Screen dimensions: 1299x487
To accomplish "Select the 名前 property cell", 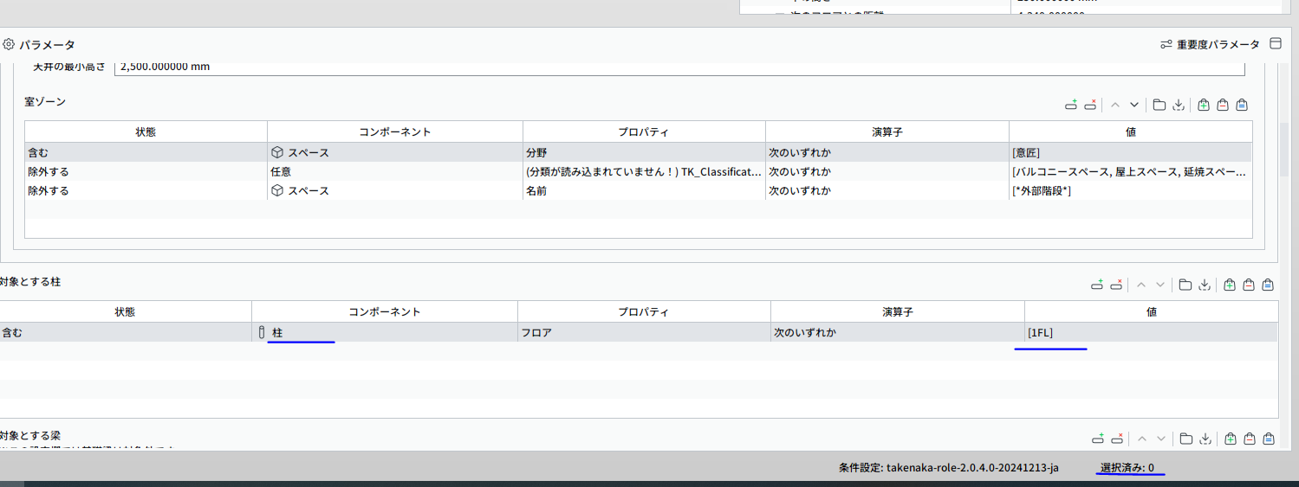I will 644,190.
